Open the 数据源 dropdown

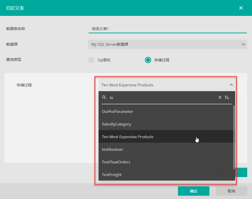coord(167,44)
